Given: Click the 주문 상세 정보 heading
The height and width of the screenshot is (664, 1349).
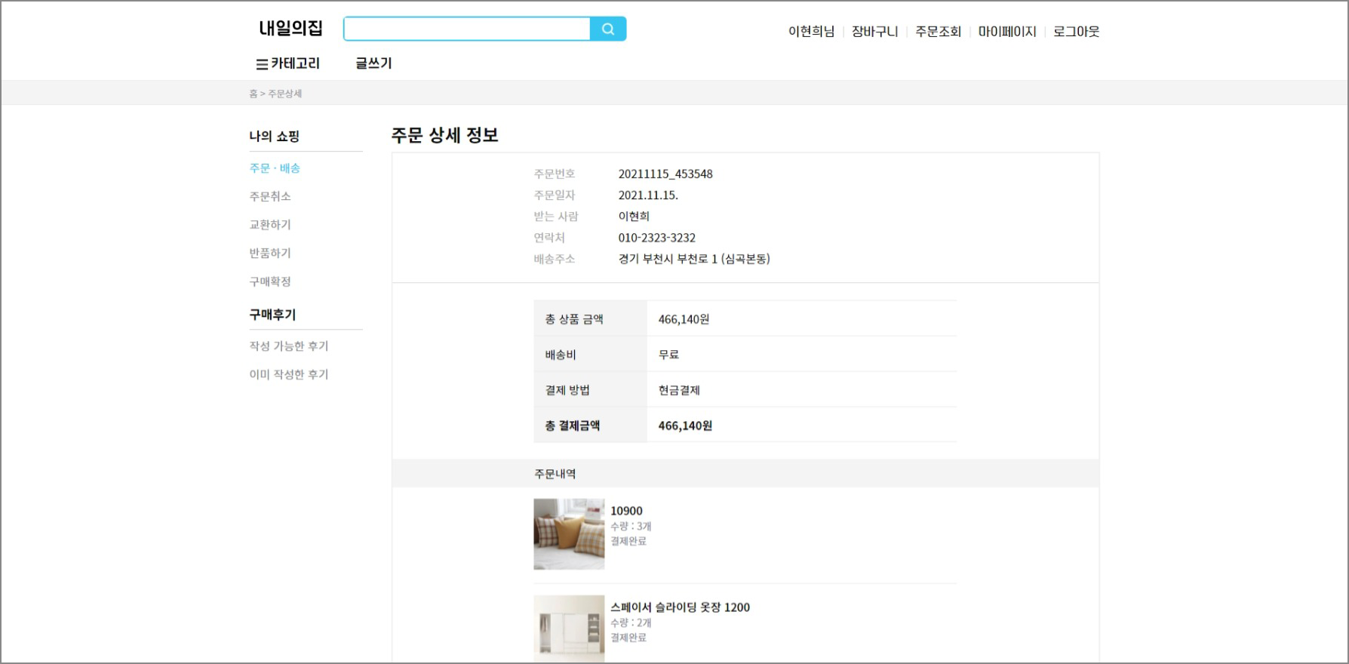Looking at the screenshot, I should [445, 135].
